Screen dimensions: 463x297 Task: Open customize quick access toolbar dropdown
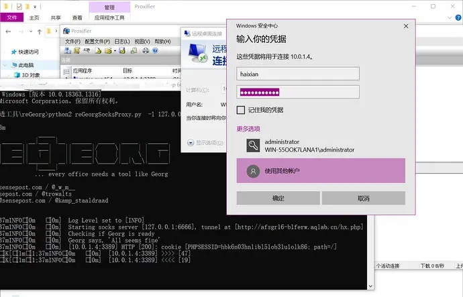click(x=35, y=6)
